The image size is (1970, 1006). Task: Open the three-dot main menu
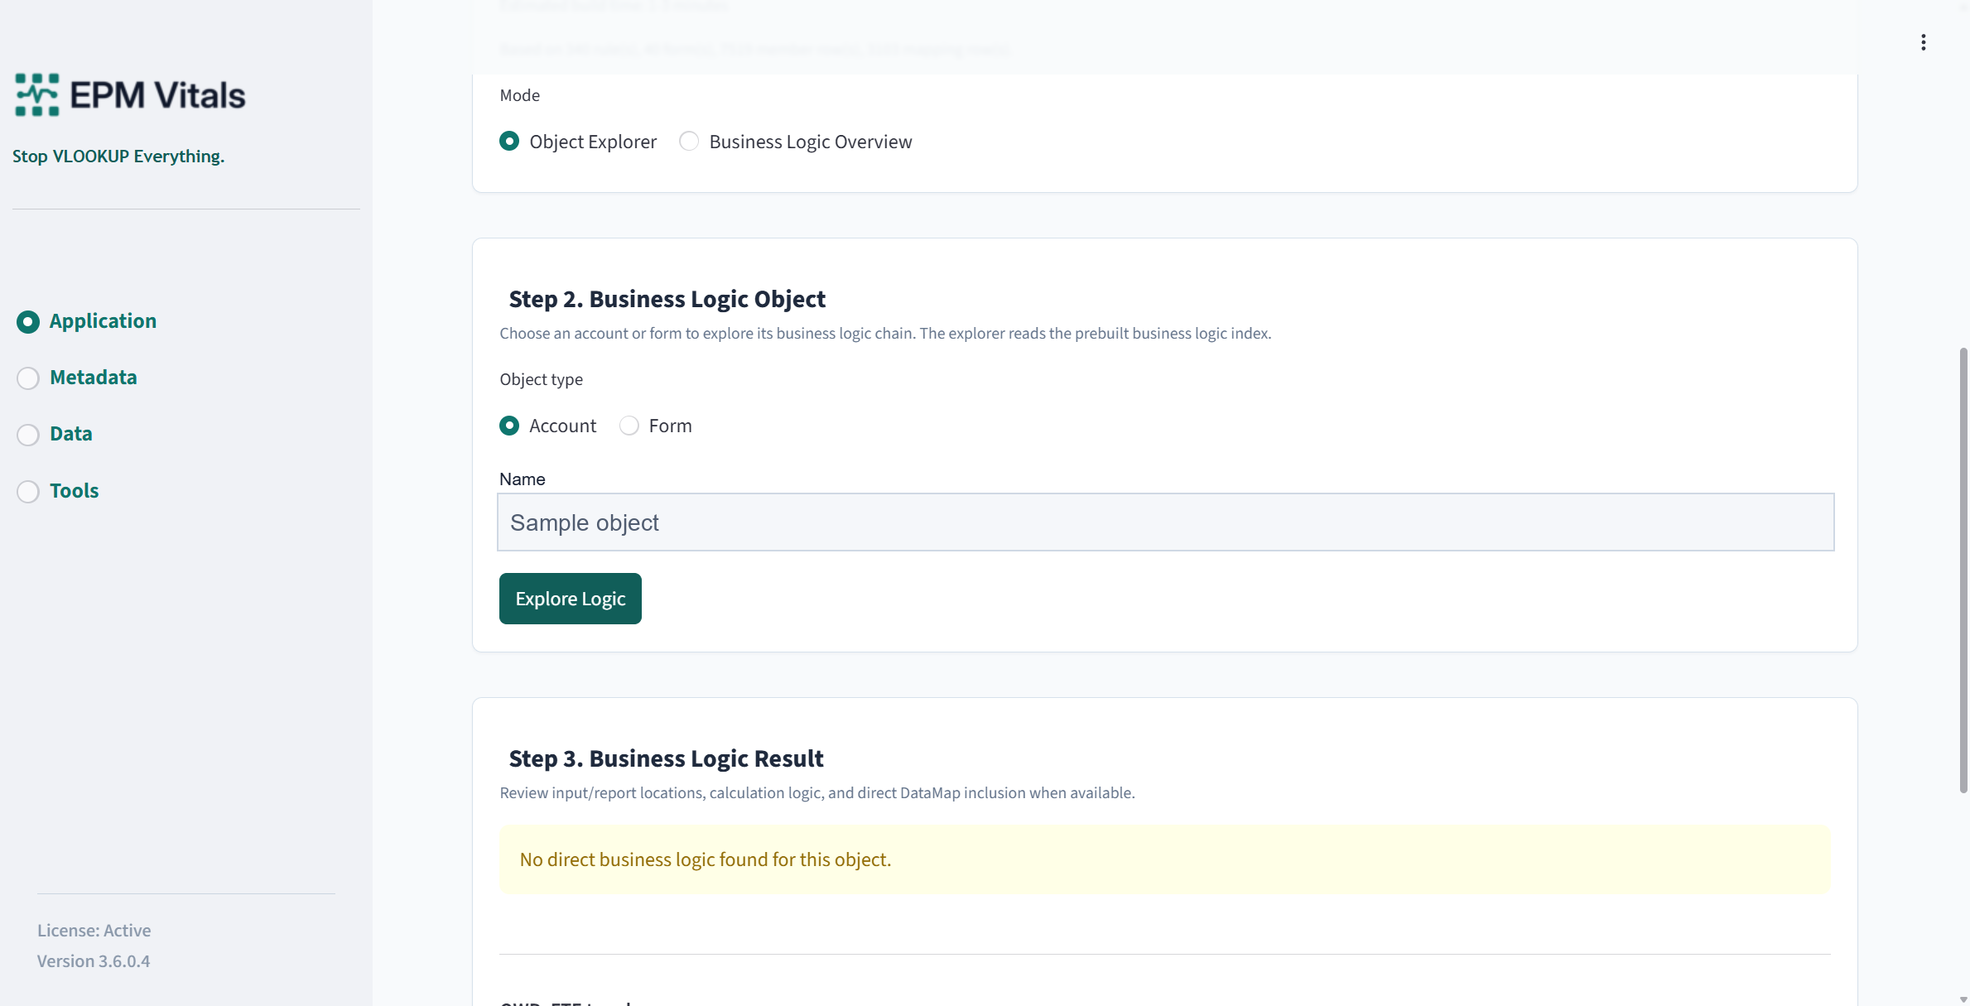tap(1923, 42)
